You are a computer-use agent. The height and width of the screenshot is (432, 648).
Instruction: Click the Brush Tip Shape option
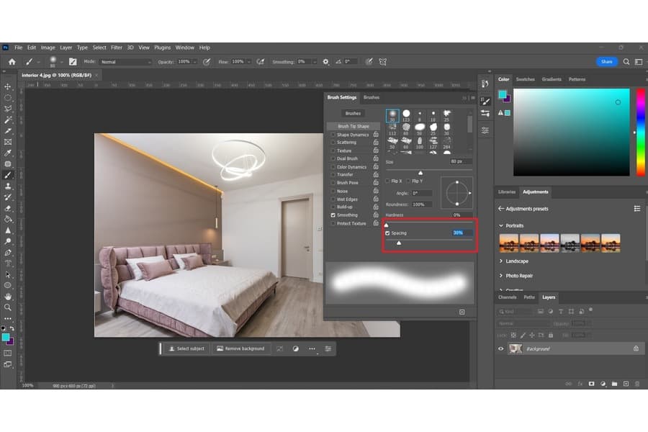coord(354,126)
